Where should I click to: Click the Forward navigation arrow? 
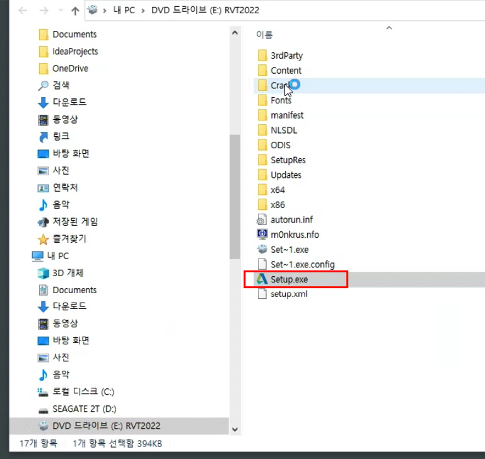(44, 11)
